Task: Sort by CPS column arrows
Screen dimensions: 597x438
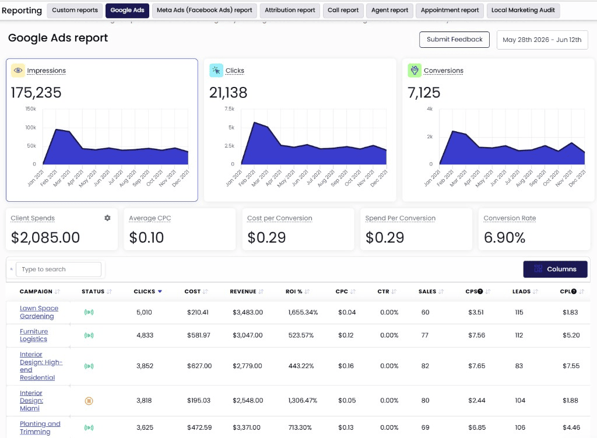Action: (x=488, y=292)
